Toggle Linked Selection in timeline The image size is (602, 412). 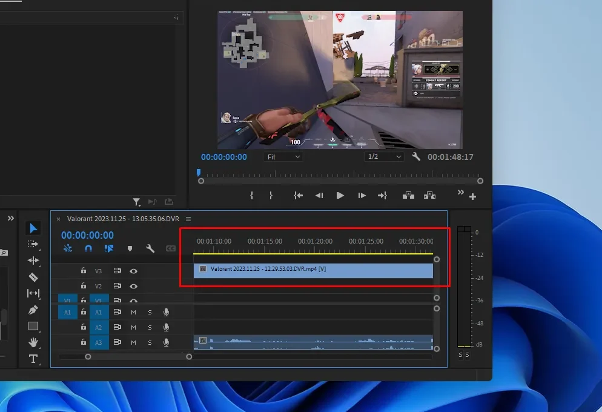point(109,248)
